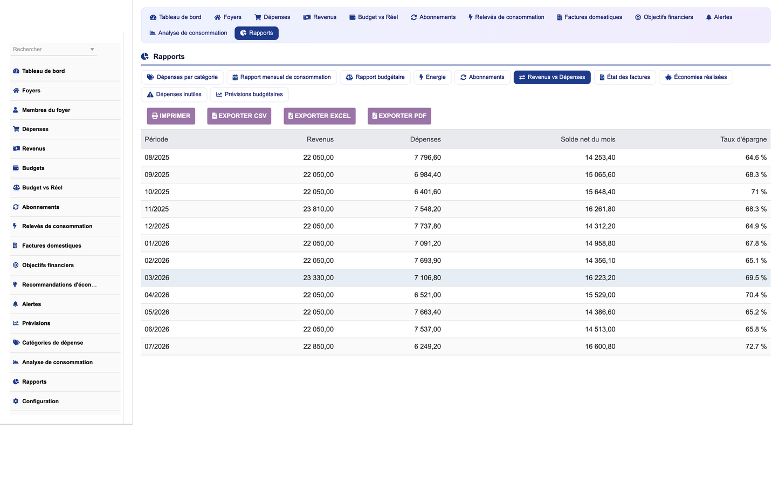Open top Budget vs Réel tab
The height and width of the screenshot is (483, 779).
click(374, 17)
